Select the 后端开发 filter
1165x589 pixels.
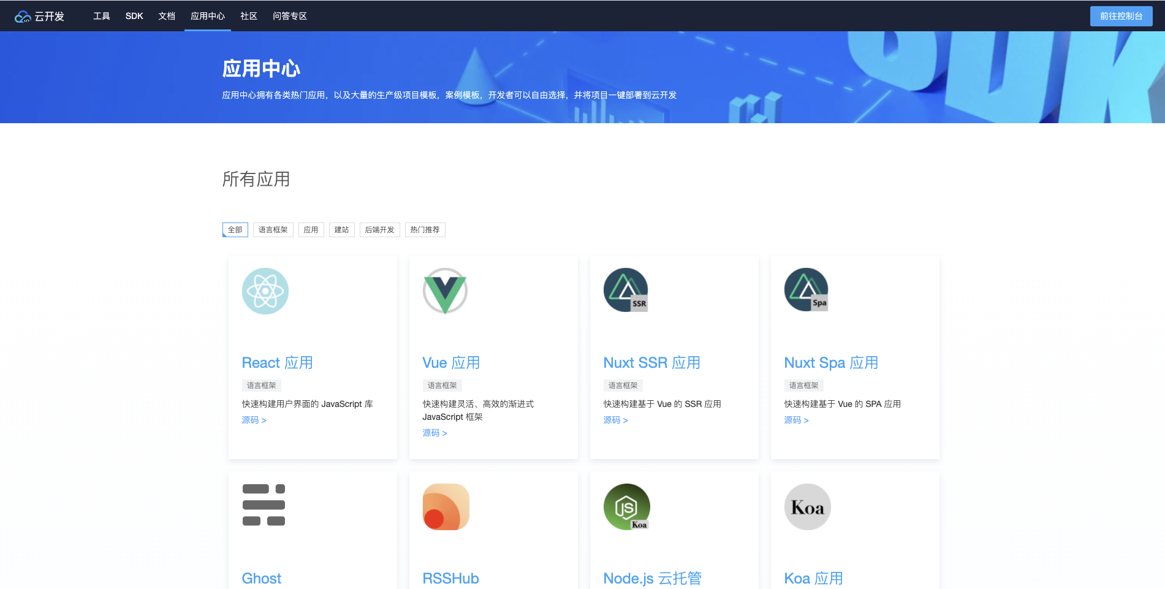point(379,229)
